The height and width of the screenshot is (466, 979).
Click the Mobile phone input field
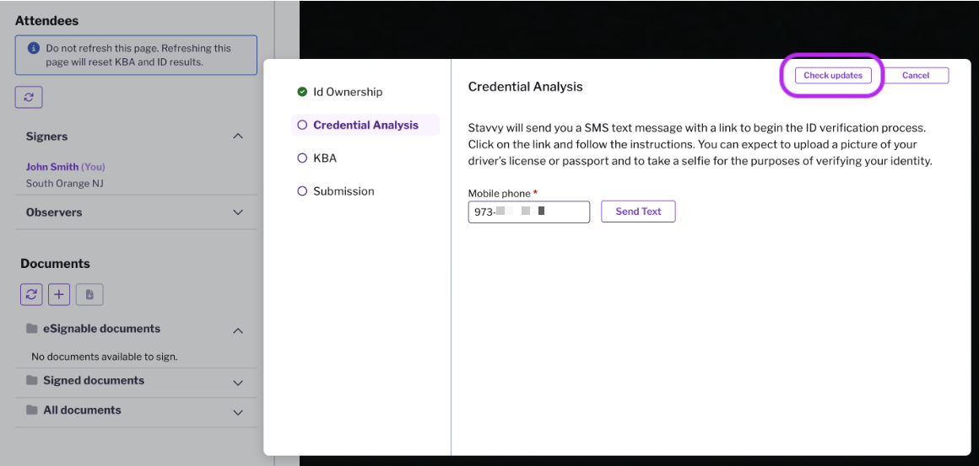(529, 212)
